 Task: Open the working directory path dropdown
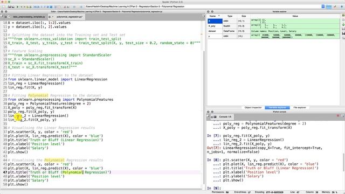coord(323,6)
